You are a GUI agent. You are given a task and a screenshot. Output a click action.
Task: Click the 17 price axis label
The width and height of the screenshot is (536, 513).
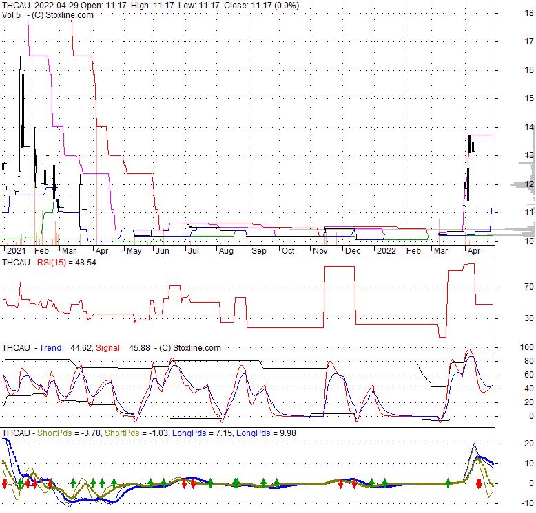529,41
